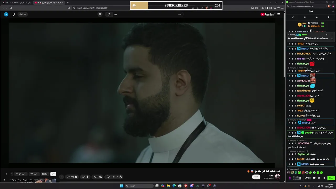336x189 pixels.
Task: Click the browser bookmark icon
Action: 69,8
